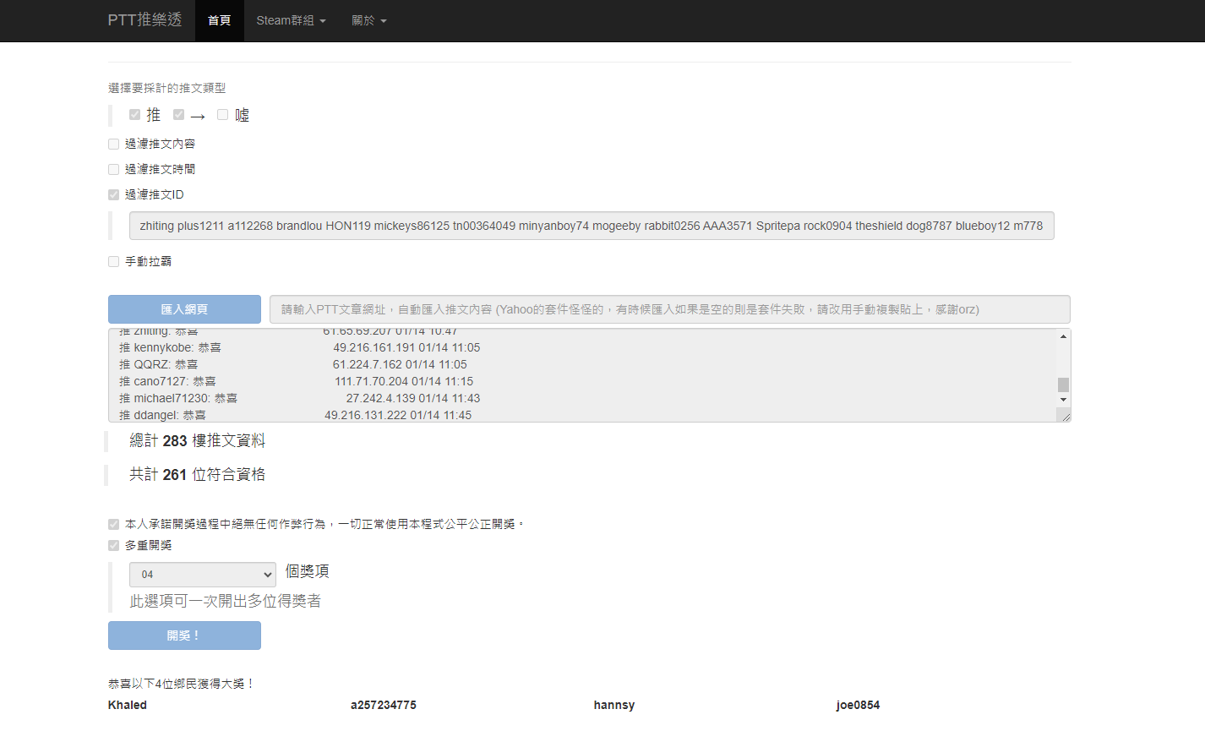1205x731 pixels.
Task: Open the 首頁 navigation tab
Action: [220, 20]
